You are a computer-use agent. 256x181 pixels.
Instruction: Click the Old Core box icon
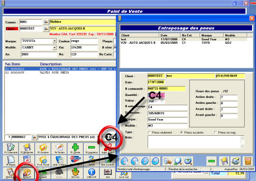pos(76,173)
